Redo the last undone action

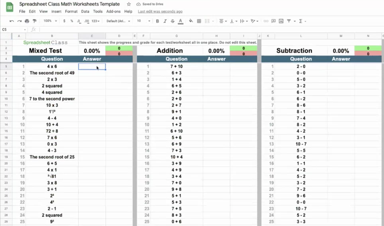(x=19, y=21)
